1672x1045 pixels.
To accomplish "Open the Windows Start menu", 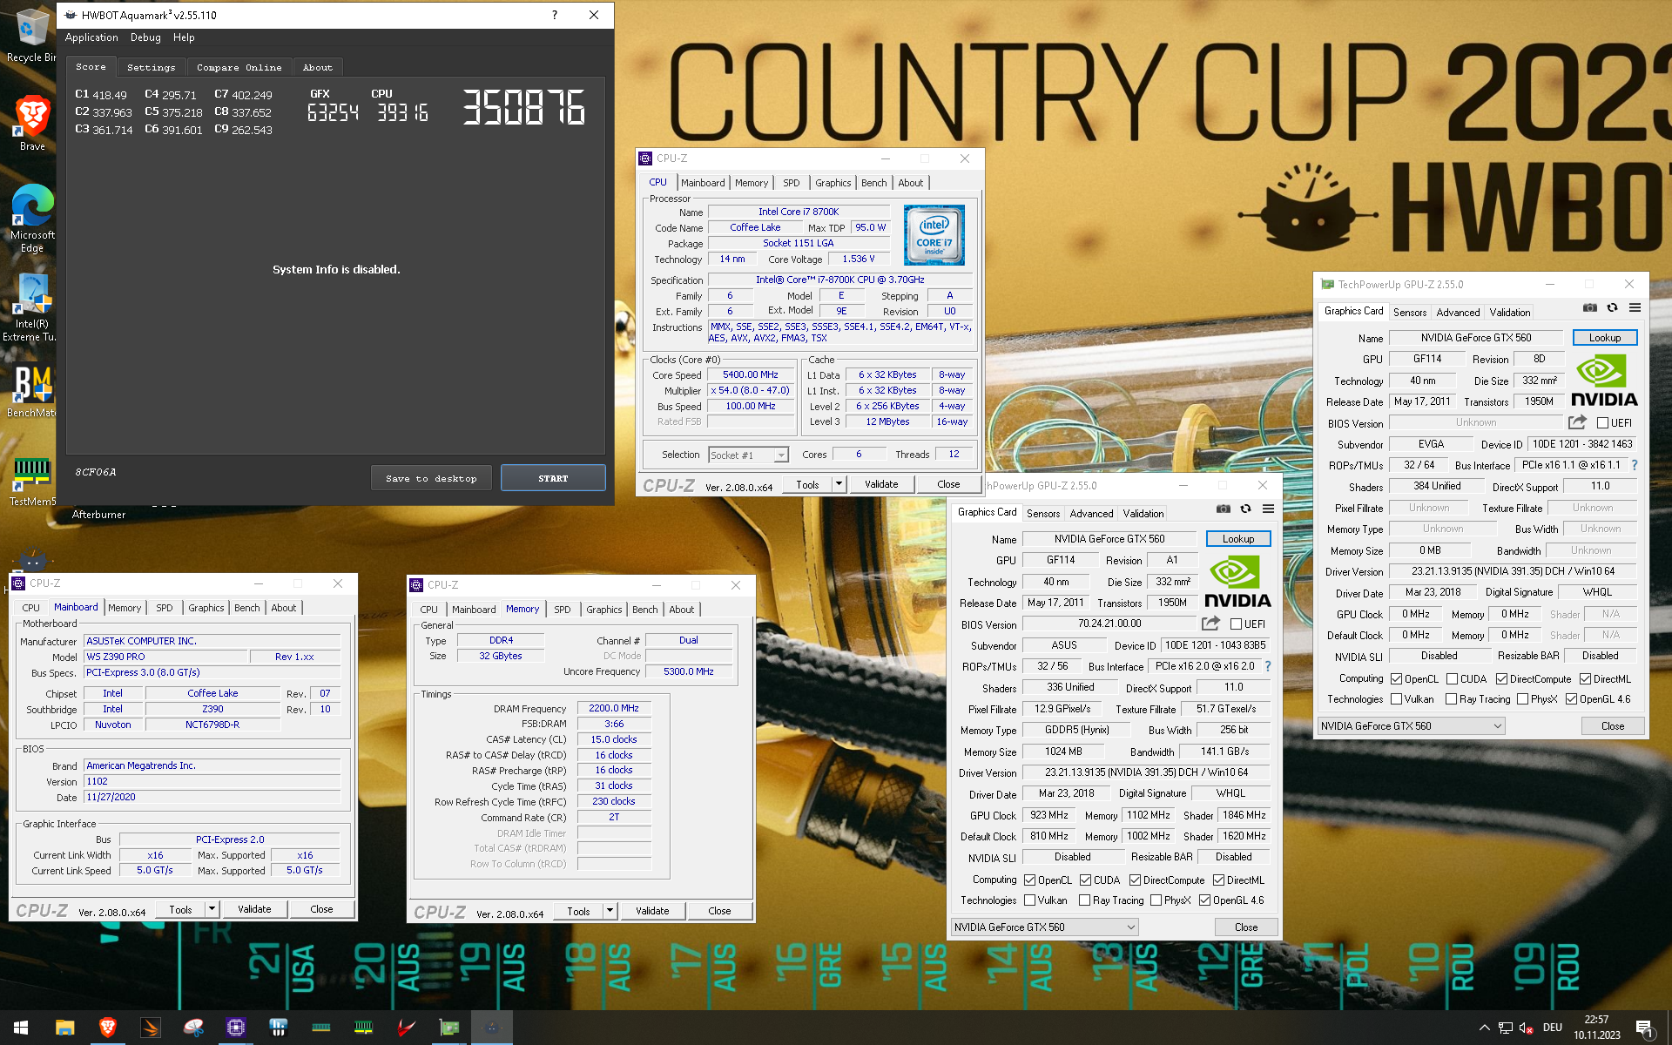I will (21, 1028).
